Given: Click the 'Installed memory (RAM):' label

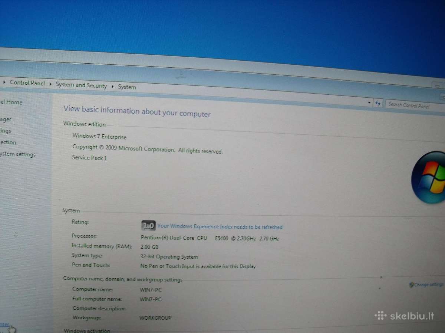Looking at the screenshot, I should pos(102,246).
